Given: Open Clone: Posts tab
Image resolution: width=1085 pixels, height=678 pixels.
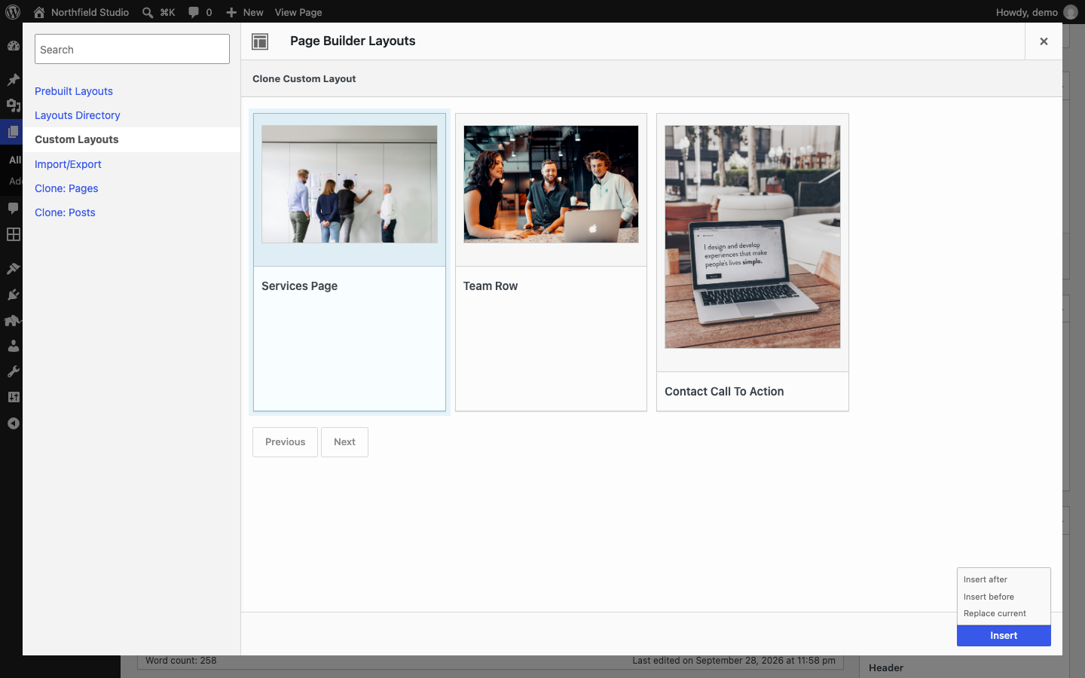Looking at the screenshot, I should 65,212.
